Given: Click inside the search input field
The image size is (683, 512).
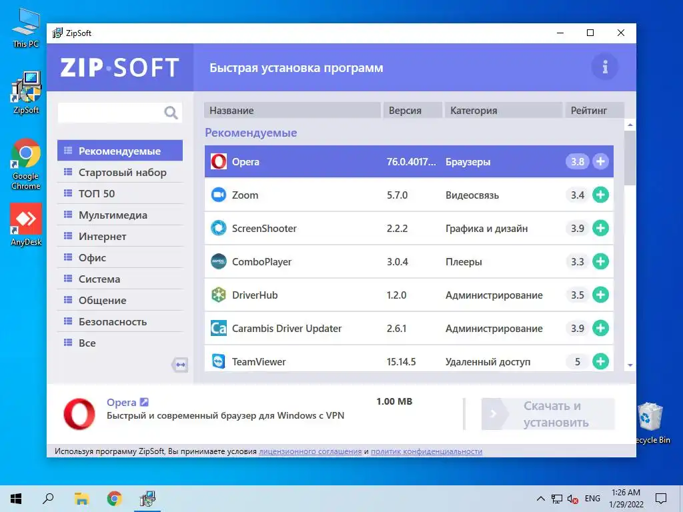Looking at the screenshot, I should 111,113.
